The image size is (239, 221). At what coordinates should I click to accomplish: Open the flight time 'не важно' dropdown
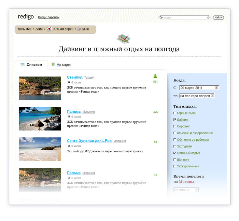click(186, 190)
